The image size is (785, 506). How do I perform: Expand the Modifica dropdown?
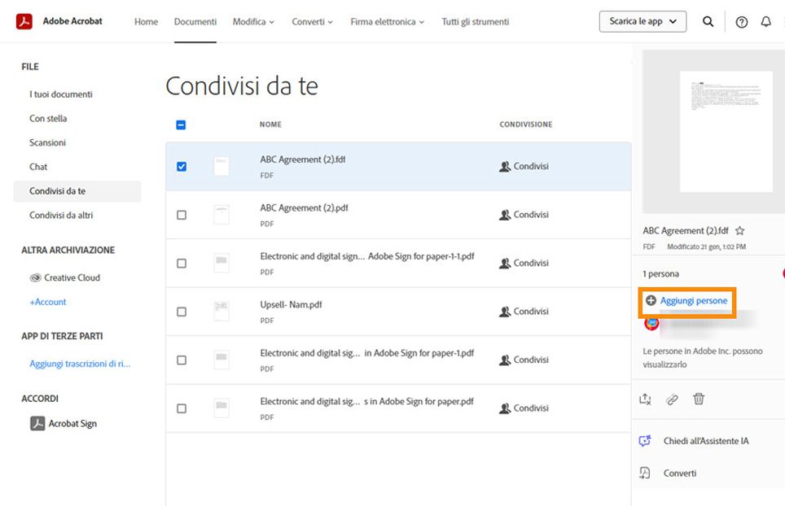coord(253,22)
